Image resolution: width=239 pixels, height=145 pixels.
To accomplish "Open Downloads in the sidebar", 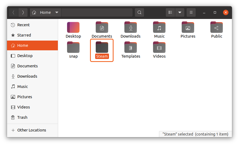I will click(32, 76).
